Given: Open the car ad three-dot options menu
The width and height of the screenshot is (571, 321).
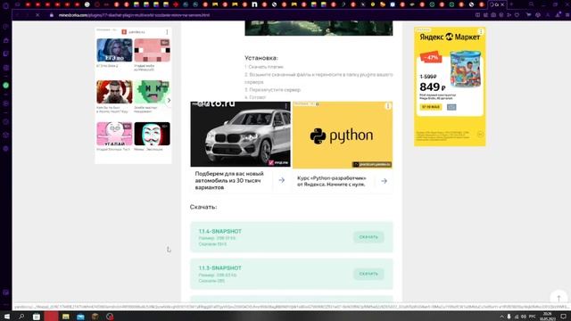Looking at the screenshot, I should tap(286, 106).
